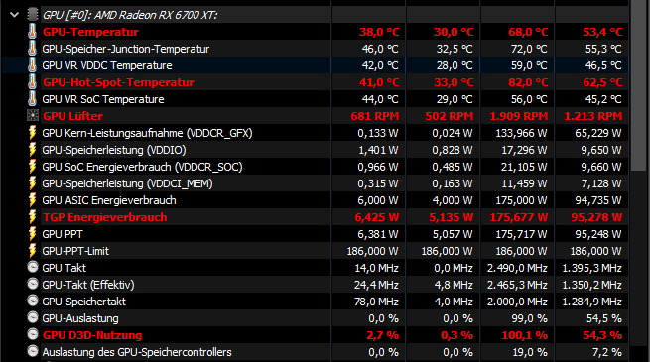Screen dimensions: 650x362
Task: Select the GPU D3D-Nutzung label
Action: point(92,335)
